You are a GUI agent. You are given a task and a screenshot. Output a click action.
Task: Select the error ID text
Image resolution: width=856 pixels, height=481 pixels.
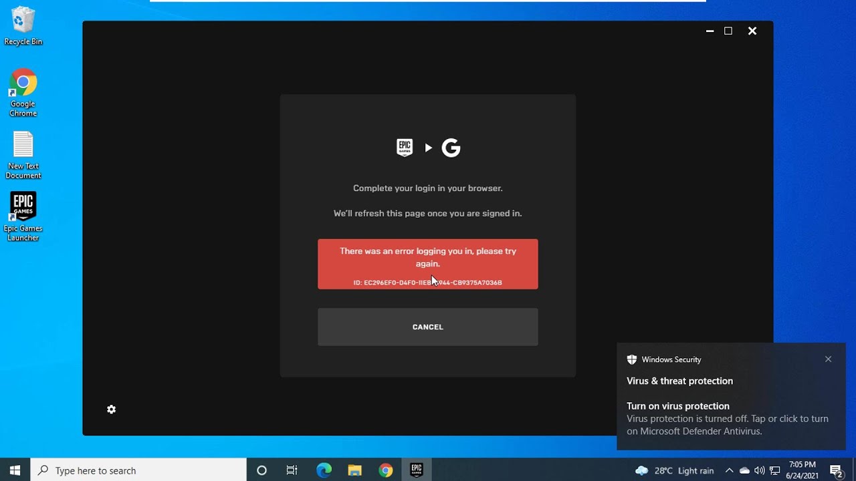click(x=427, y=283)
